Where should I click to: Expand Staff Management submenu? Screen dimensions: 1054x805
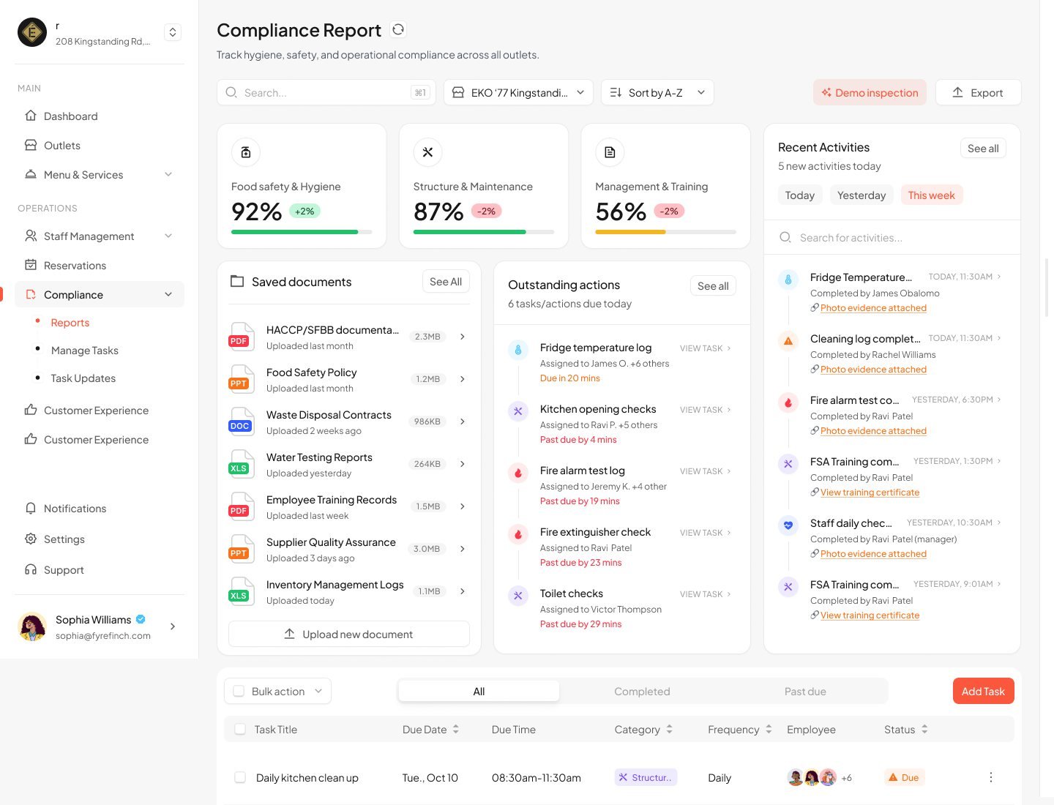click(168, 236)
